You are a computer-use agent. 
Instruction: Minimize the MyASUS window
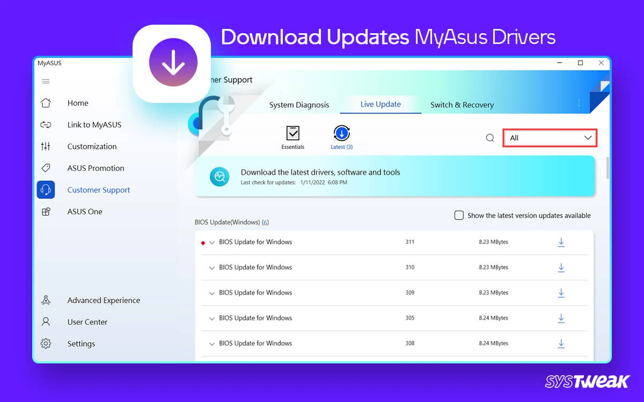pyautogui.click(x=559, y=63)
